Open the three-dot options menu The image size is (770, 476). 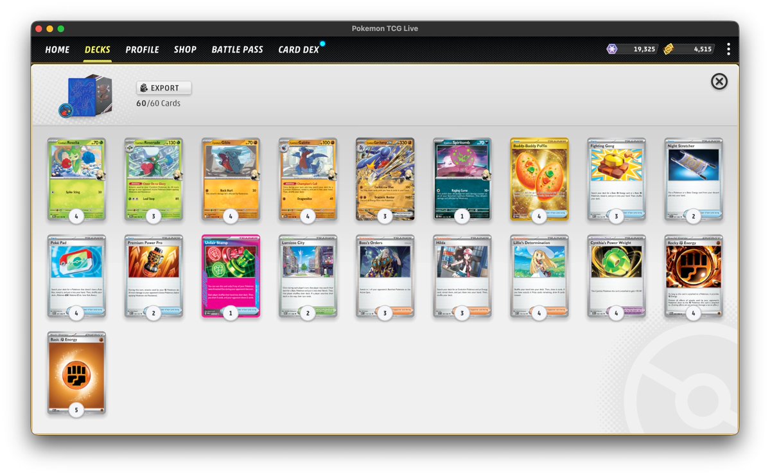(x=728, y=49)
